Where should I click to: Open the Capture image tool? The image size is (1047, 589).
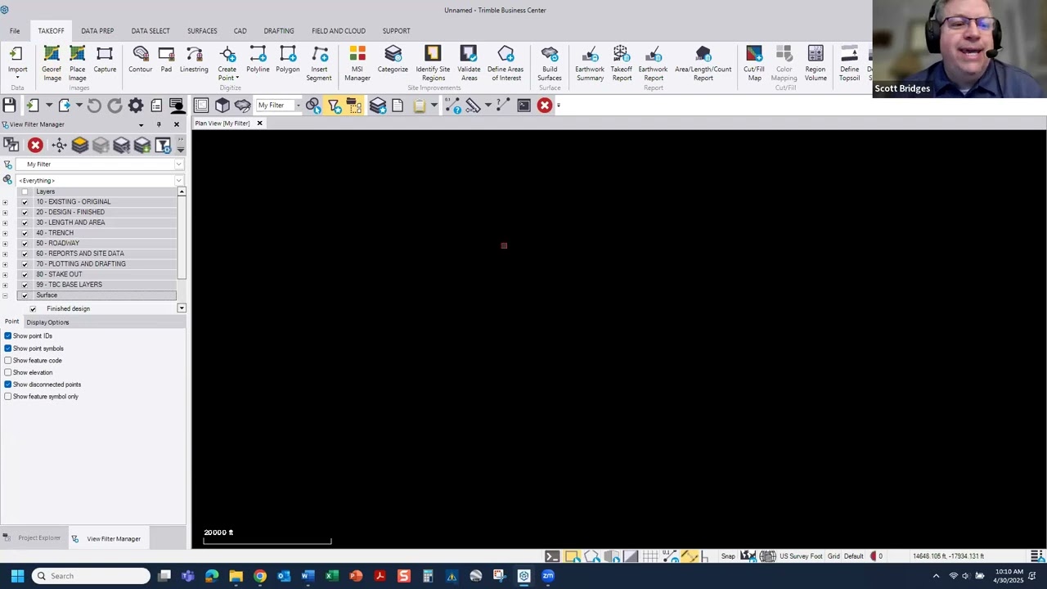tap(105, 61)
